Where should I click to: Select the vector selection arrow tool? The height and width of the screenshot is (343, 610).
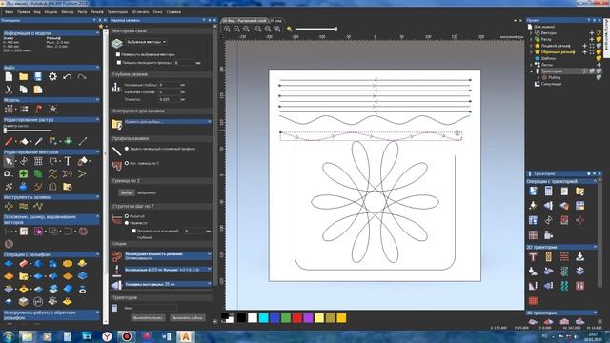9,161
